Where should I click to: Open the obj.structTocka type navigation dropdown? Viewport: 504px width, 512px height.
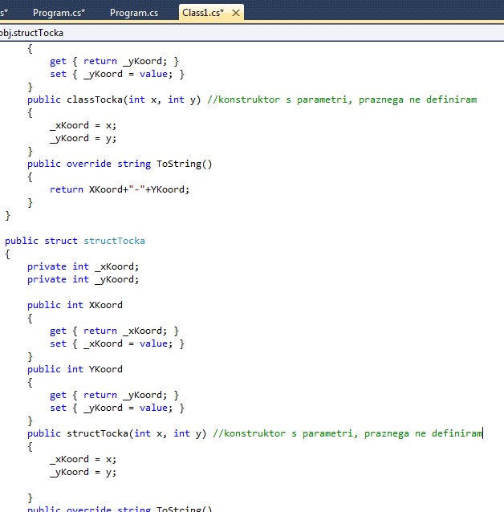[32, 33]
